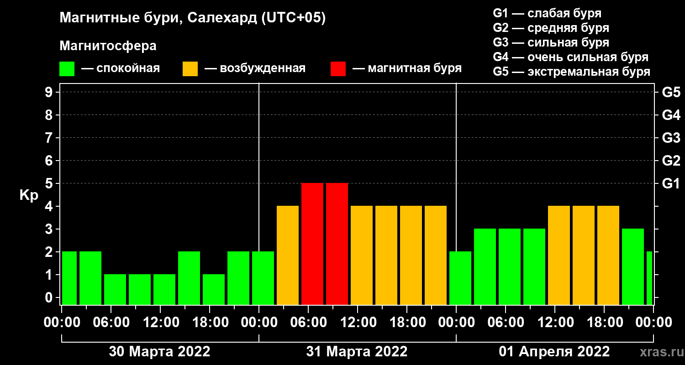Click the orange bar at 31 March 21:00–24:00
Viewport: 685px width, 365px height.
[x=436, y=255]
